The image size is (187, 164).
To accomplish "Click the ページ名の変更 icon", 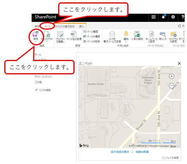I will pyautogui.click(x=74, y=34).
